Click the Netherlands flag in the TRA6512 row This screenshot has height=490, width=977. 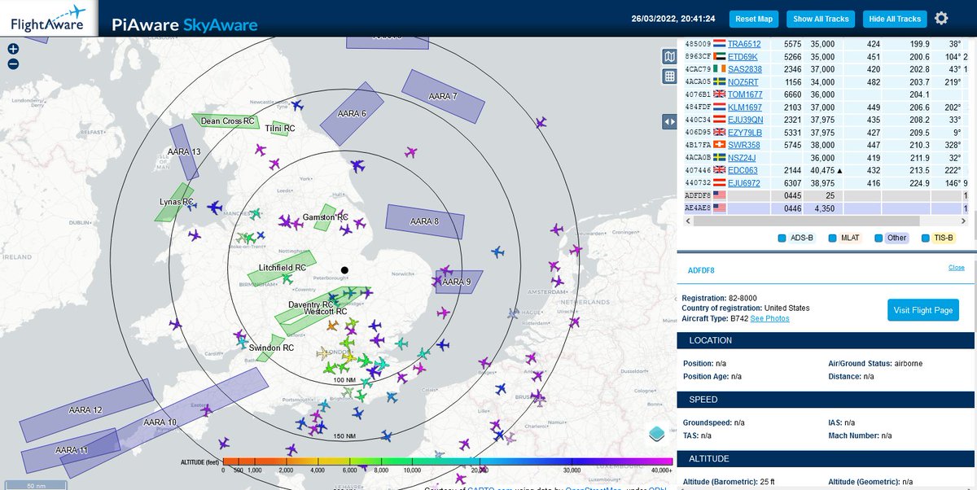point(720,44)
